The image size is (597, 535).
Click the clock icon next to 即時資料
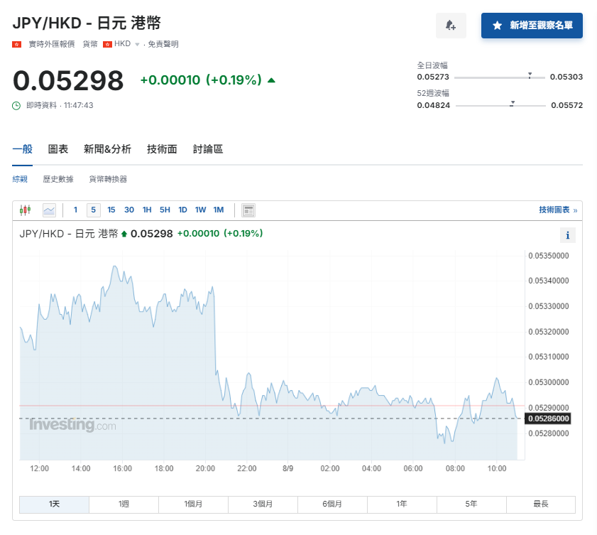[16, 105]
